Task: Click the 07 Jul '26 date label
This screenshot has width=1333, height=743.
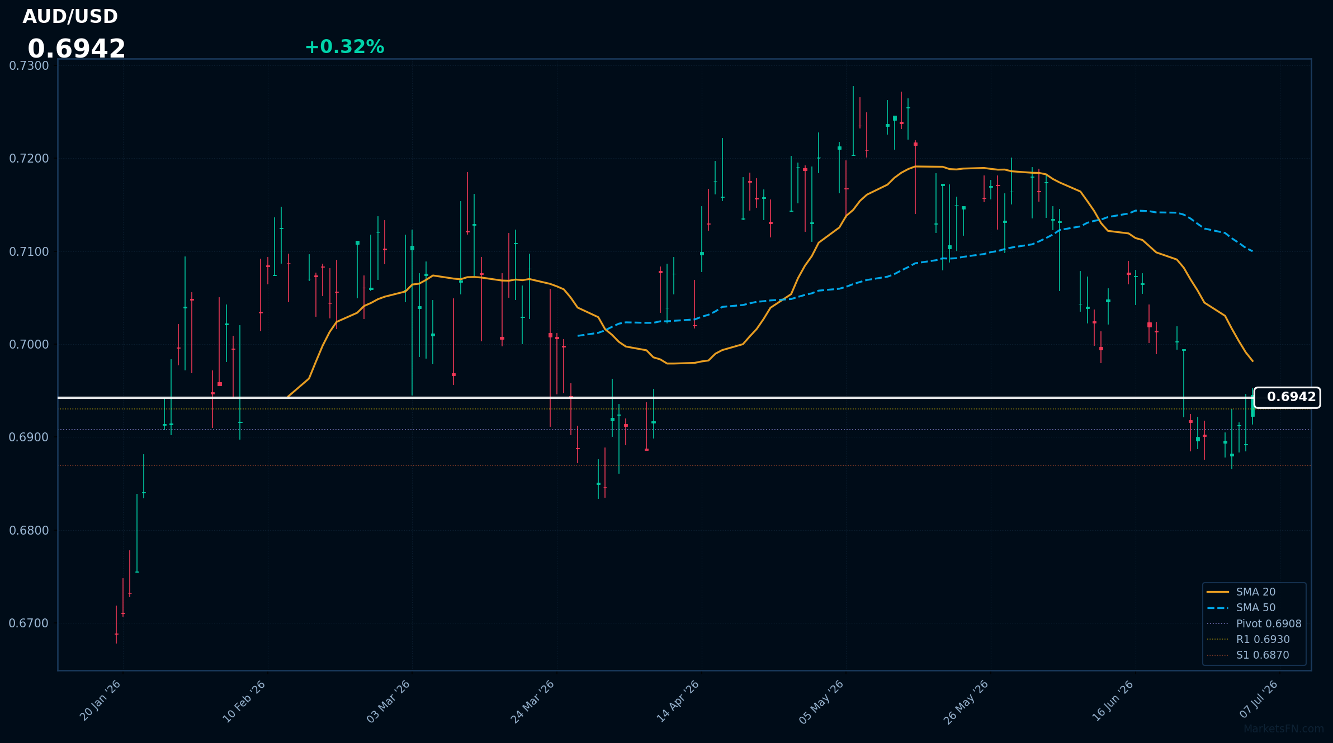Action: [1259, 699]
